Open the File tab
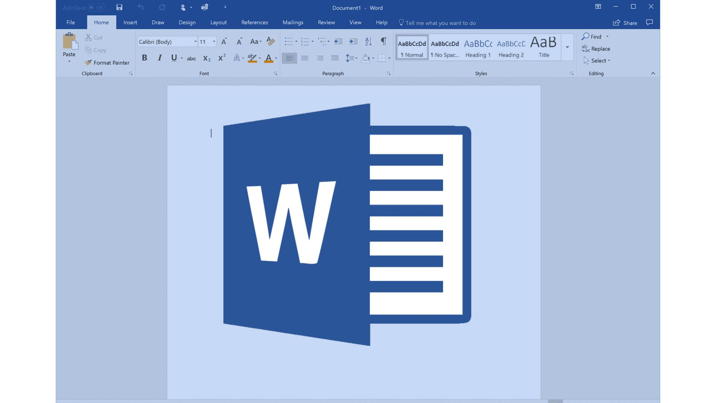 point(70,22)
